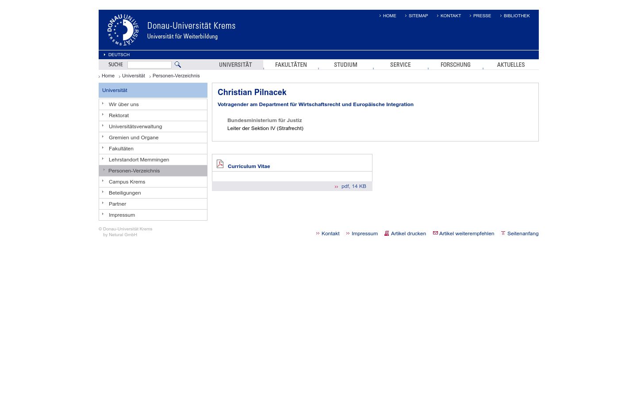Open Fakultäten sidebar item
637x398 pixels.
tap(153, 149)
